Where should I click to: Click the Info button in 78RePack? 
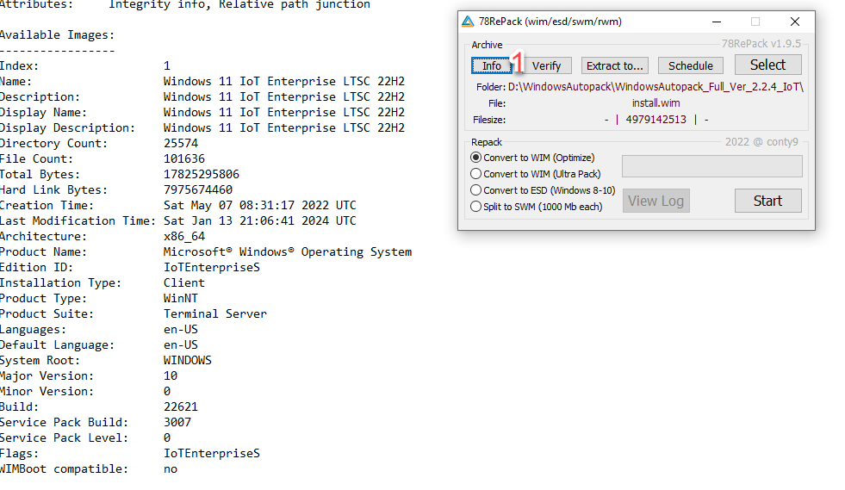pos(491,65)
